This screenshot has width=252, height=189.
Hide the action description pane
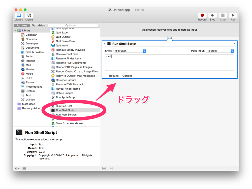[x=24, y=168]
